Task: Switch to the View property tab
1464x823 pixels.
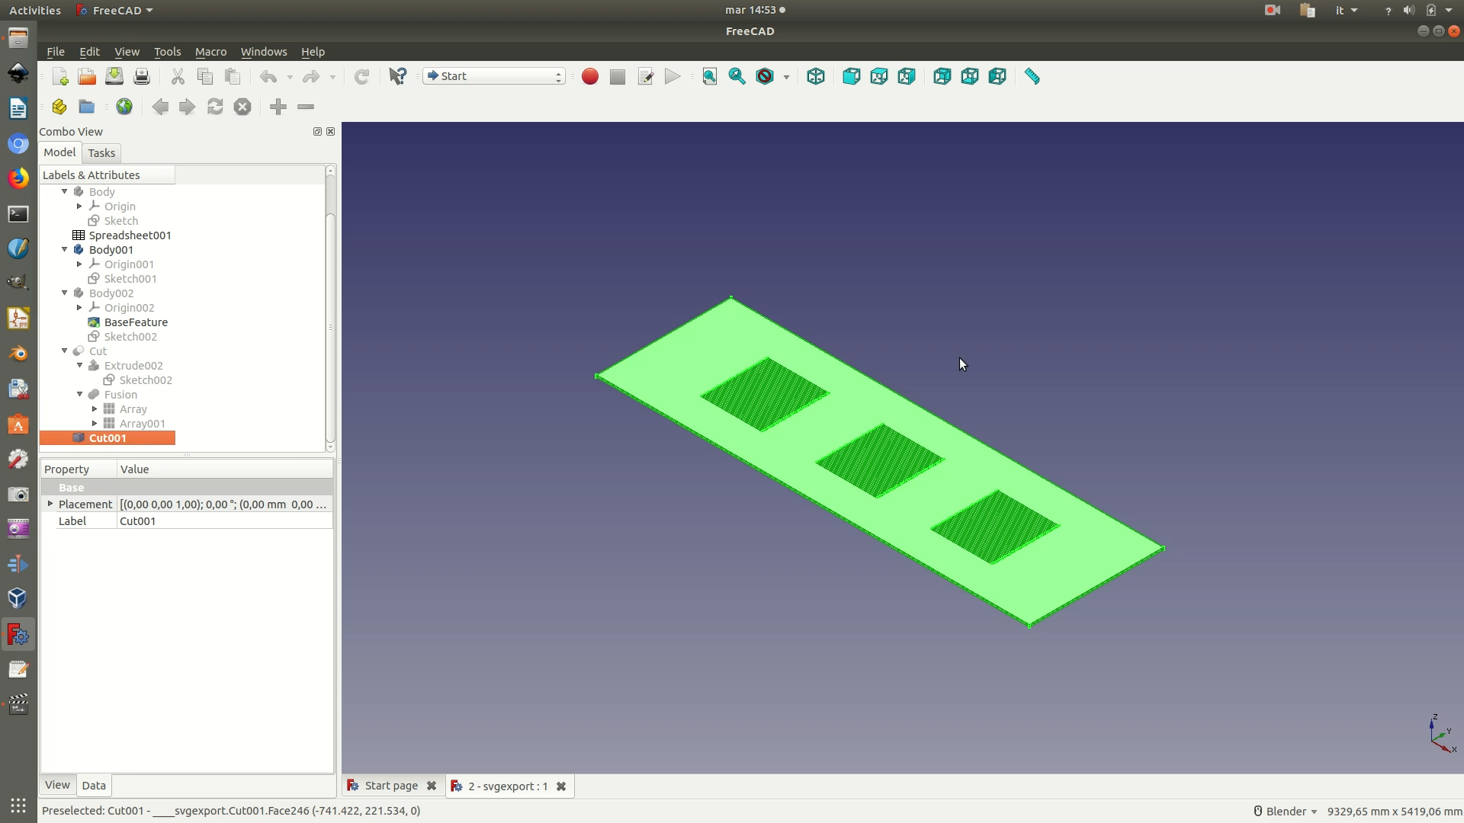Action: [x=57, y=785]
